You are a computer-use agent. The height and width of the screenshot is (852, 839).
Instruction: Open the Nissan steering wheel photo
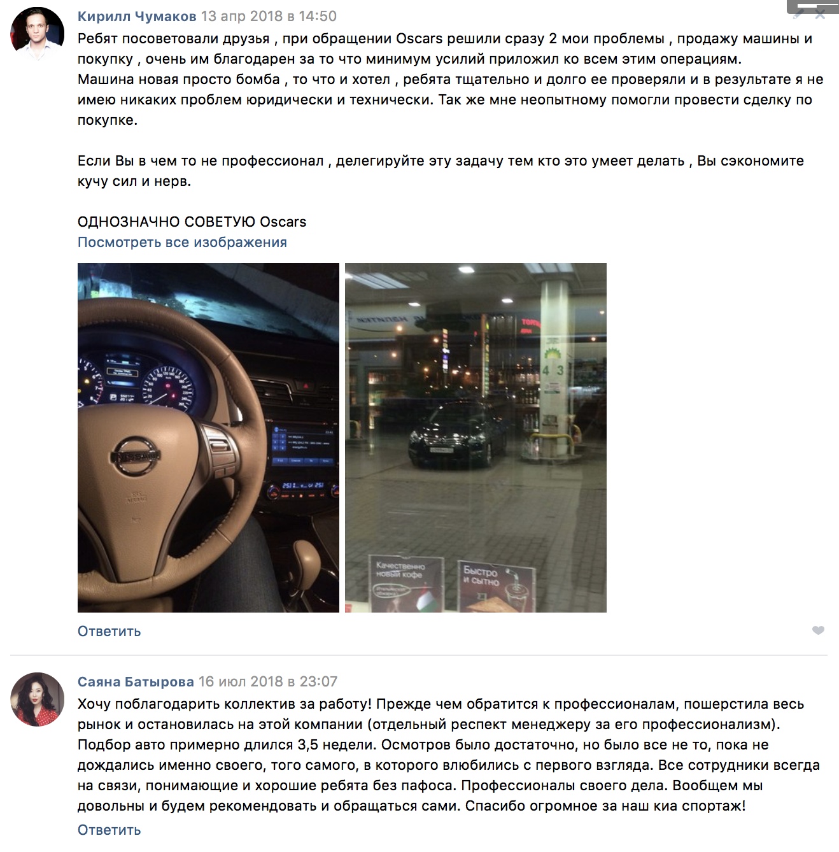208,437
